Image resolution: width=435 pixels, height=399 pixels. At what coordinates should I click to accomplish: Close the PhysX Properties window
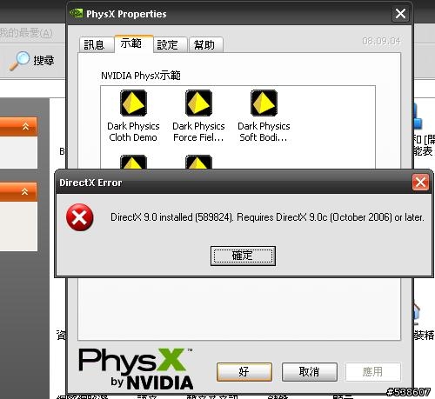(x=400, y=13)
